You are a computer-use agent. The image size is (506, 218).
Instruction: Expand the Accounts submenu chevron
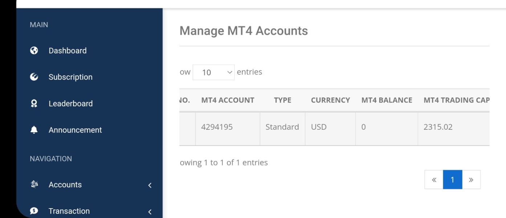pyautogui.click(x=150, y=185)
